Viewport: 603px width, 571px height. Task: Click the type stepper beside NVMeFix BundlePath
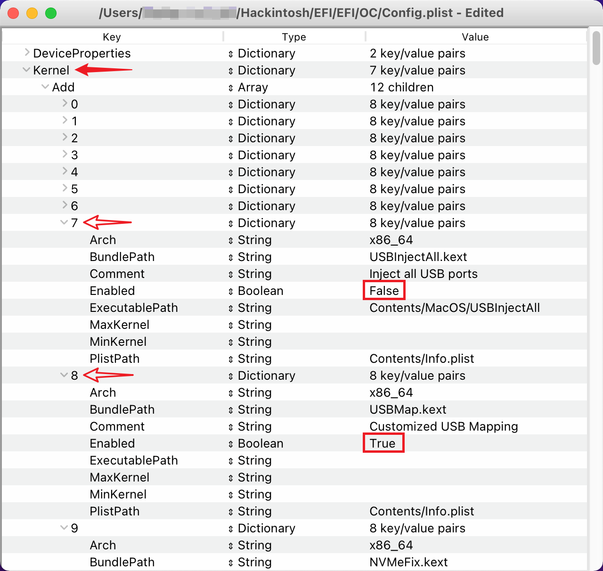click(x=231, y=562)
